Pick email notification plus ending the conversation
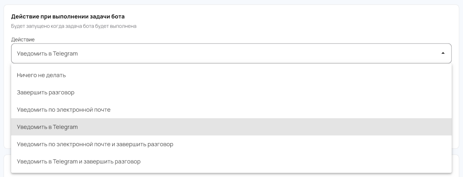Image resolution: width=463 pixels, height=177 pixels. pos(95,144)
